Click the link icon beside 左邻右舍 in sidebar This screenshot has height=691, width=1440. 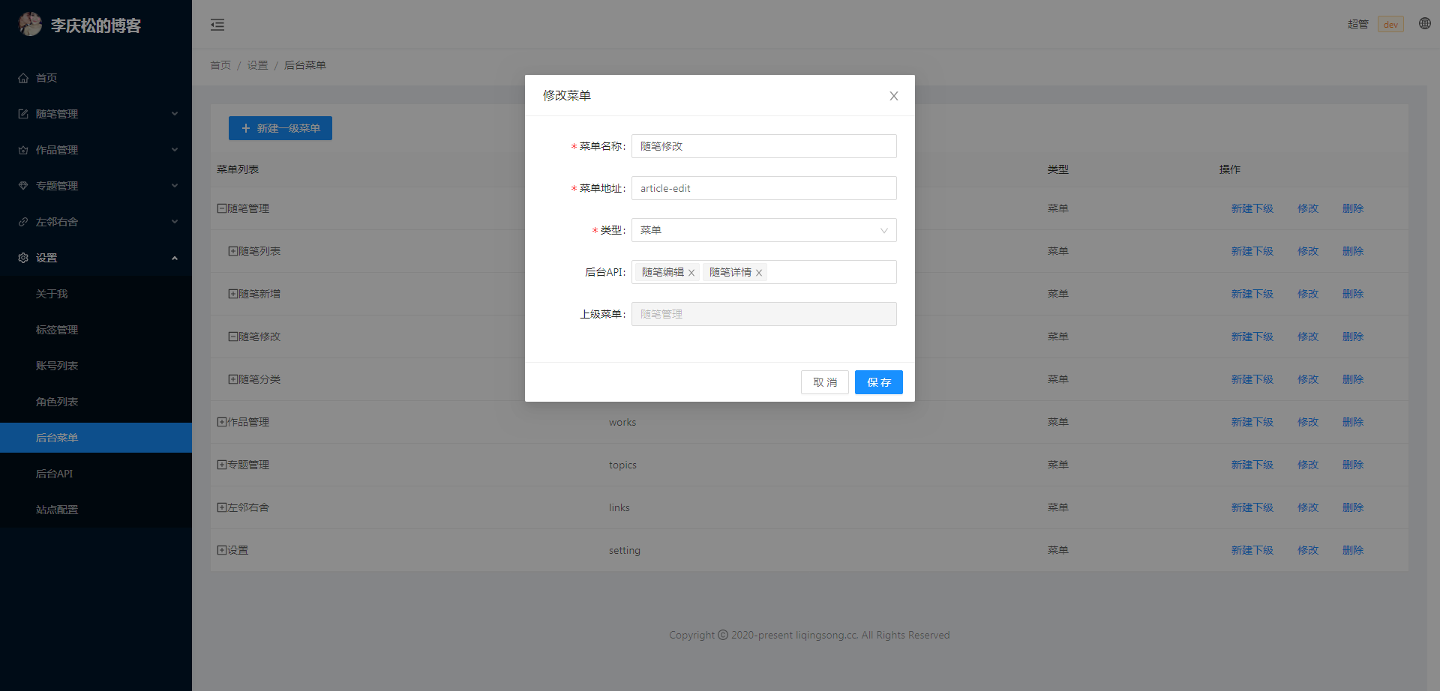pos(23,222)
